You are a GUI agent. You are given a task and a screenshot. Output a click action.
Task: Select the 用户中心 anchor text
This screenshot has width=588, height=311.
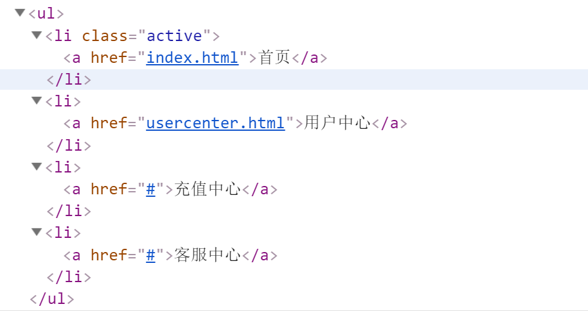[337, 123]
